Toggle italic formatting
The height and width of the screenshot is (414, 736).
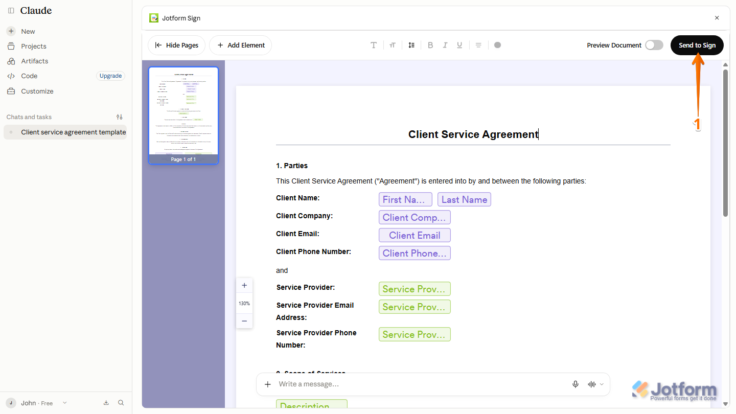click(x=445, y=45)
